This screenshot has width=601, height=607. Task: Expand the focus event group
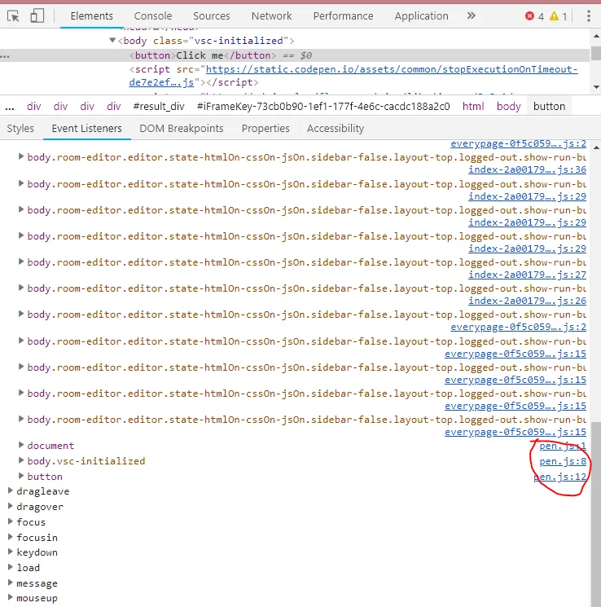point(11,521)
